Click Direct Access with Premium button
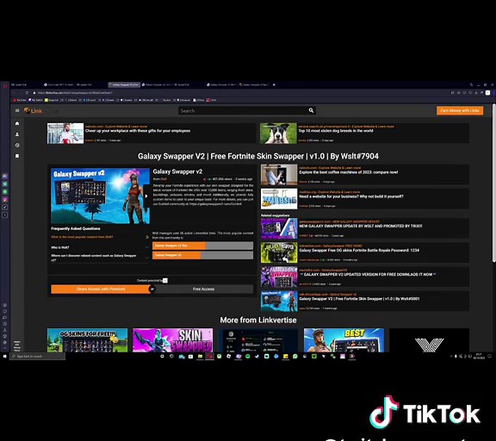 click(x=101, y=289)
